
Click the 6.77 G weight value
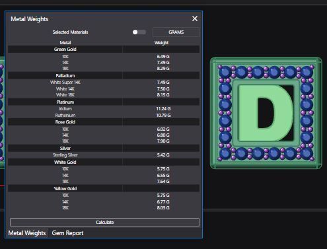point(163,202)
